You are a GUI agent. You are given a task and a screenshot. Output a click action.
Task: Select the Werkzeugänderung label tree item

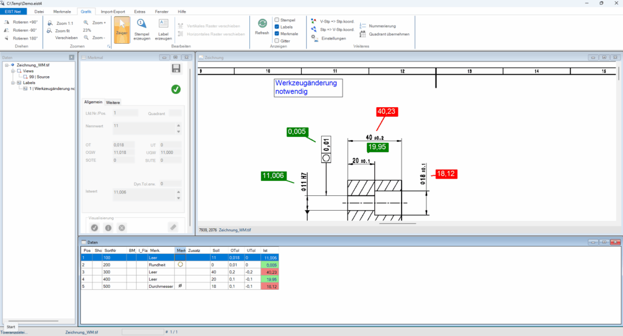coord(52,89)
